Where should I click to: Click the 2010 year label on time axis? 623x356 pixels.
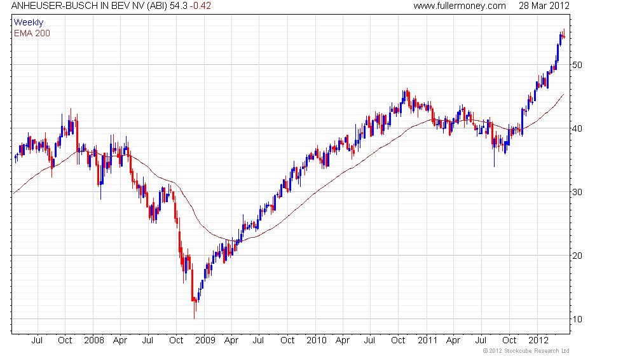(317, 341)
